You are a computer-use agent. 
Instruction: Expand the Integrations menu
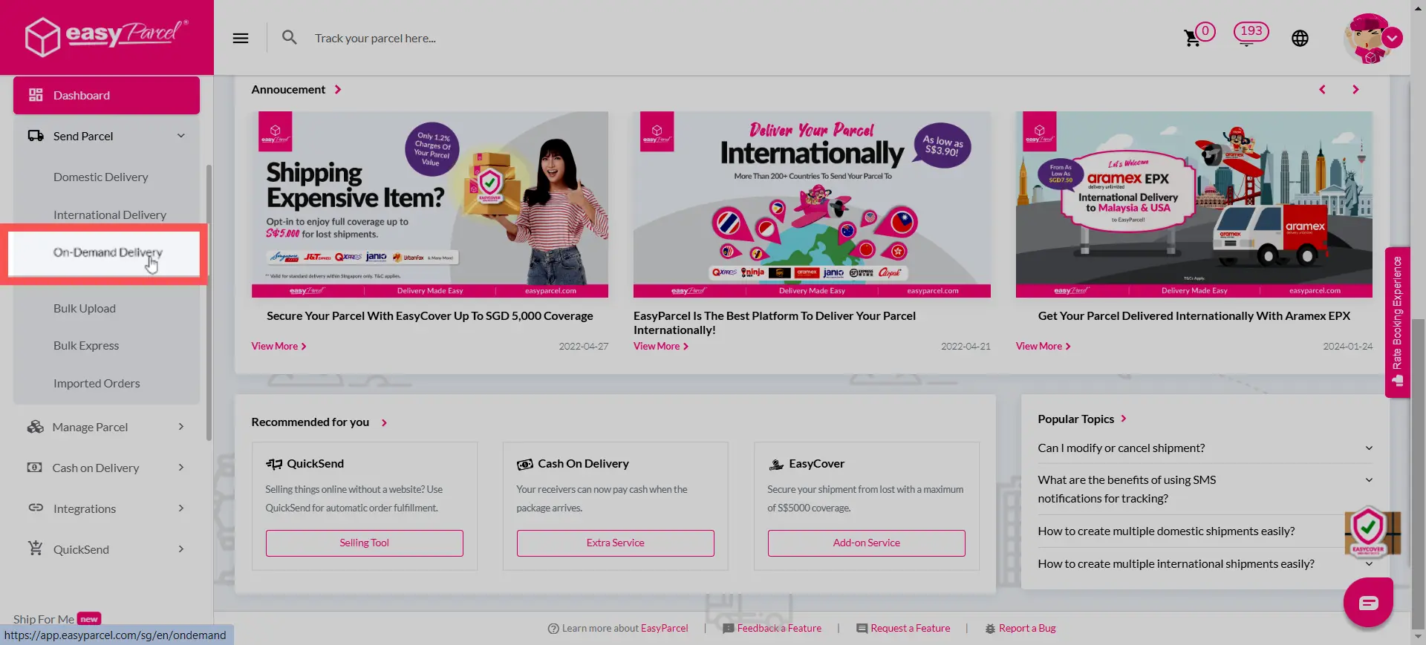[181, 508]
